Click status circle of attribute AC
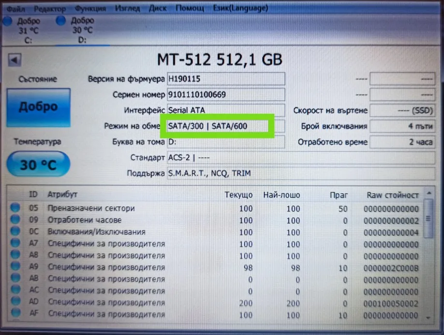 pyautogui.click(x=15, y=289)
